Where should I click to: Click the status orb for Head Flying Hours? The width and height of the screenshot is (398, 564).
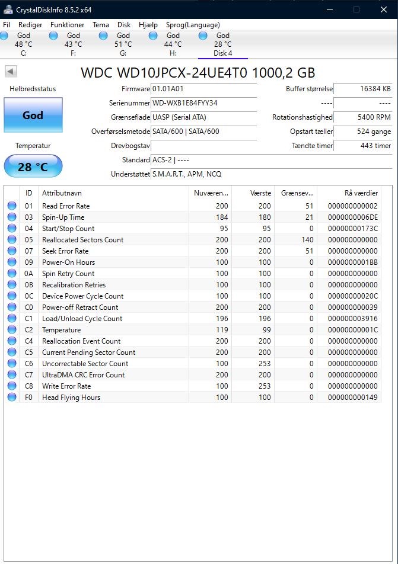pyautogui.click(x=12, y=397)
